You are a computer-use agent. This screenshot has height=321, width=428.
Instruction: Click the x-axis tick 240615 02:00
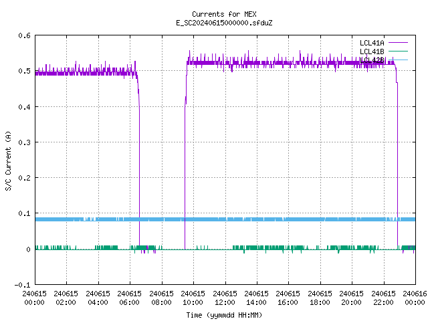[66, 298]
